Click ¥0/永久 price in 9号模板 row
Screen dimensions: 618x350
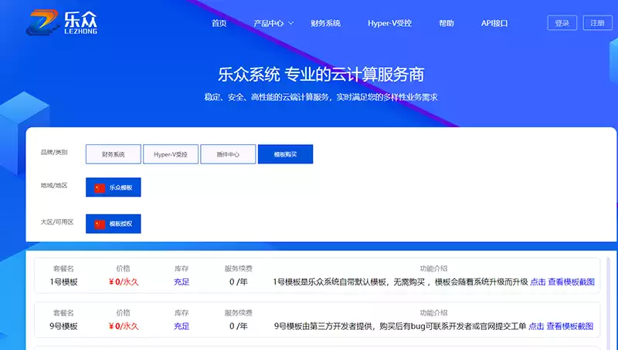pyautogui.click(x=124, y=326)
